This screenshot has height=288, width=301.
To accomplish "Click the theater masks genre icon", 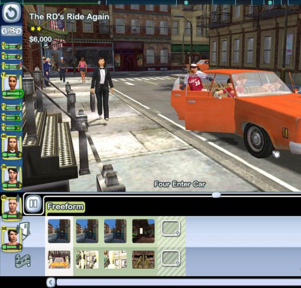I will [12, 31].
